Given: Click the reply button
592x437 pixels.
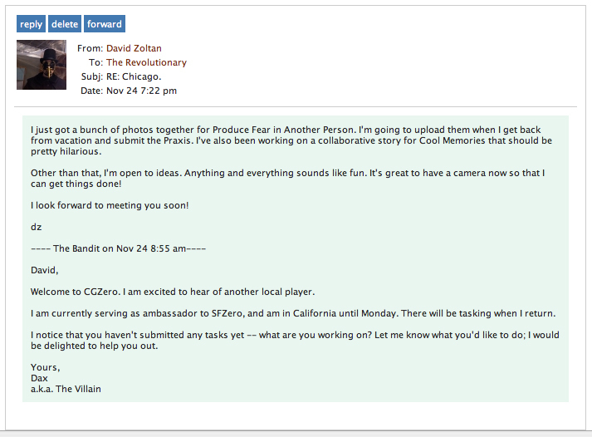Looking at the screenshot, I should (31, 24).
